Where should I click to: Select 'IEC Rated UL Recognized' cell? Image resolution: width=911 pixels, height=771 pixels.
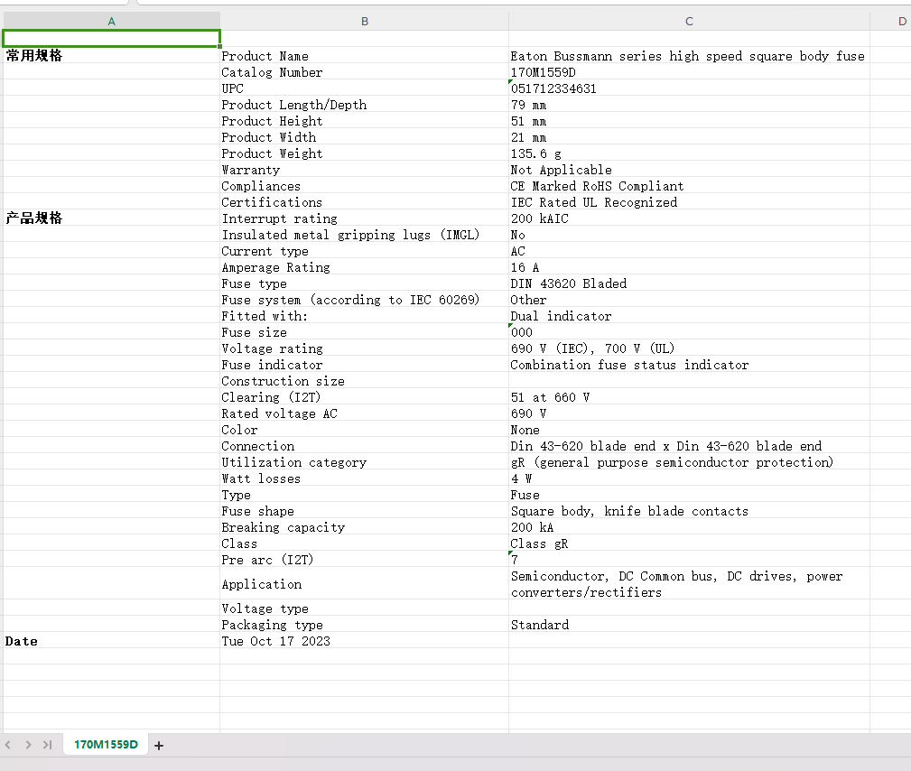point(689,202)
